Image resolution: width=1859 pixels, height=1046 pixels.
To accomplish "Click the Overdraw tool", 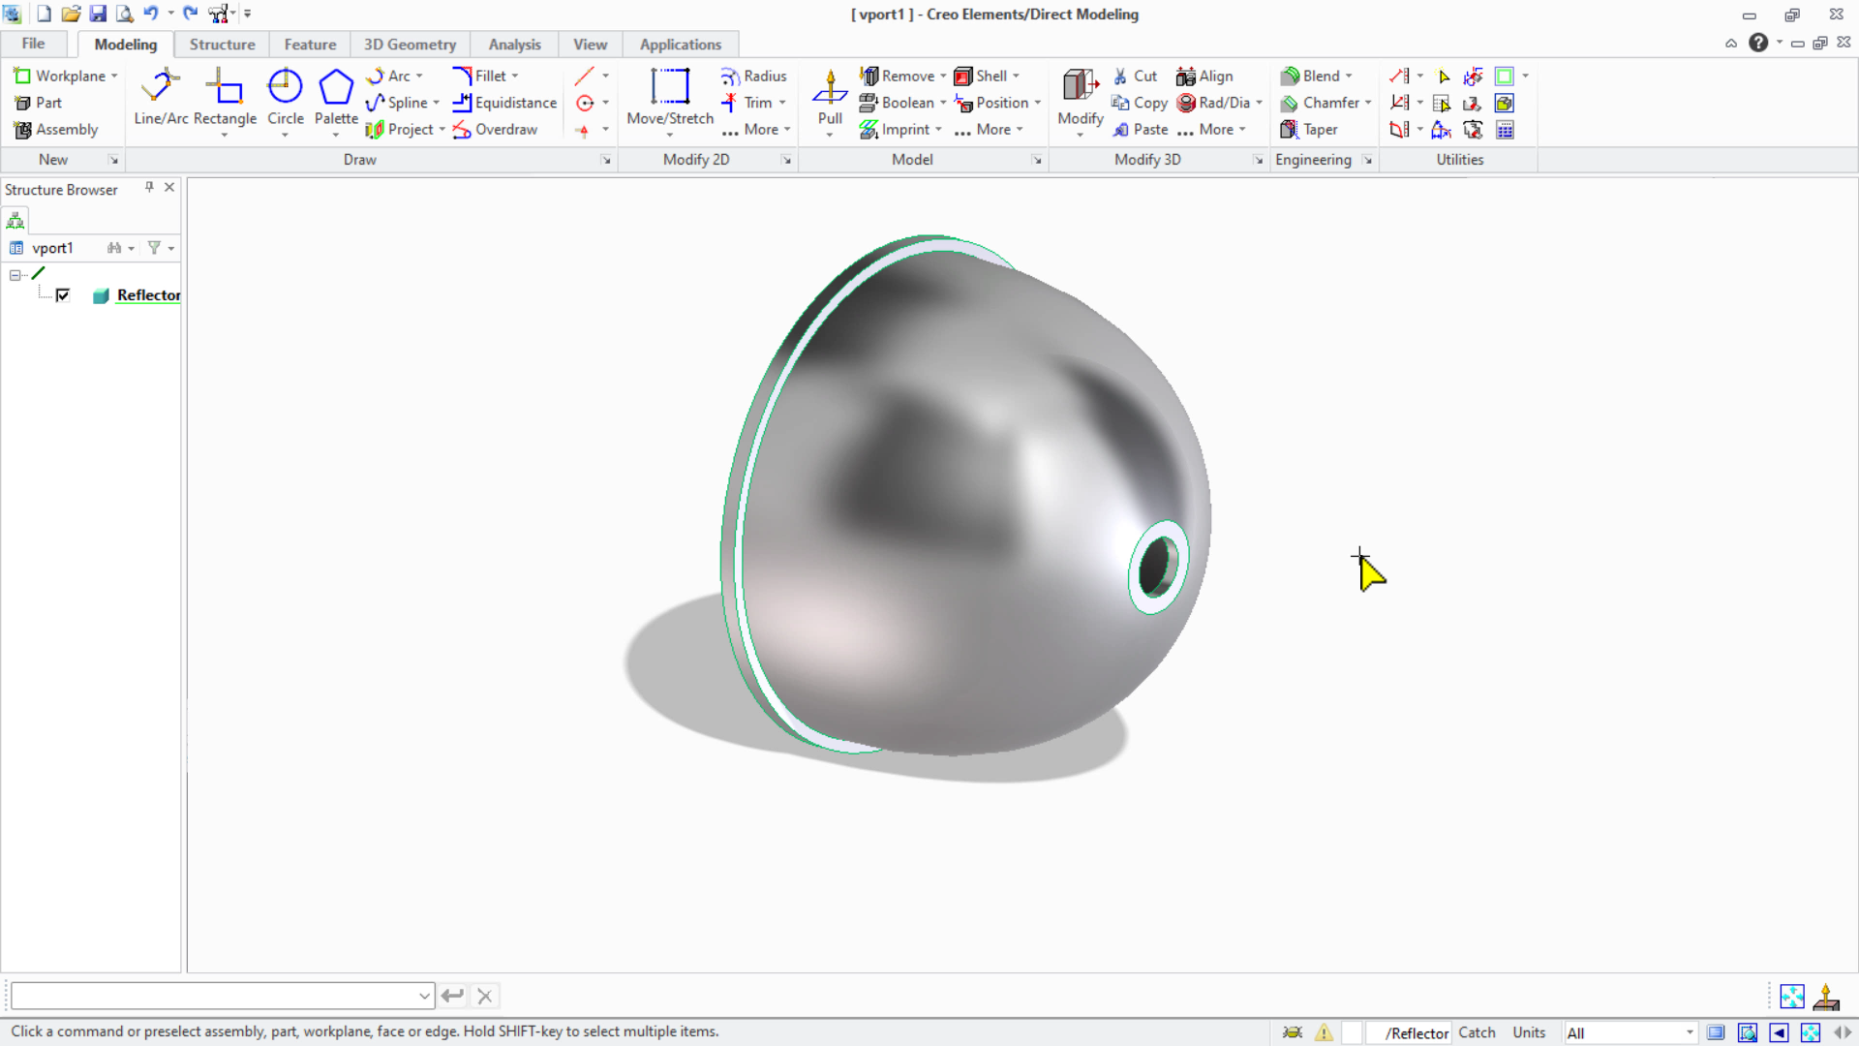I will (x=495, y=130).
